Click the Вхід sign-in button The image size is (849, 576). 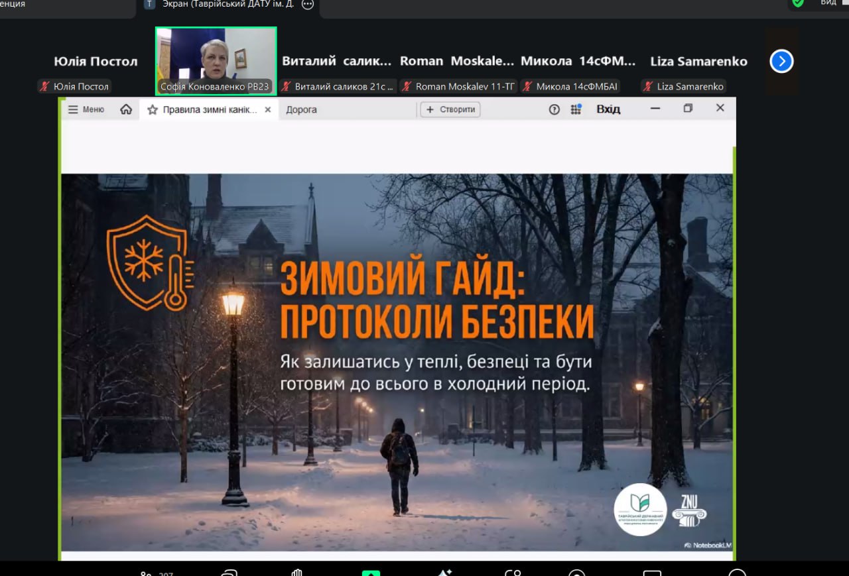608,109
